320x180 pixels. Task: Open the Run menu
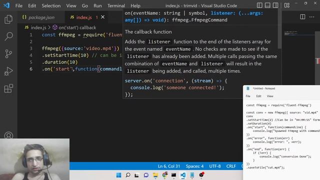click(x=97, y=5)
